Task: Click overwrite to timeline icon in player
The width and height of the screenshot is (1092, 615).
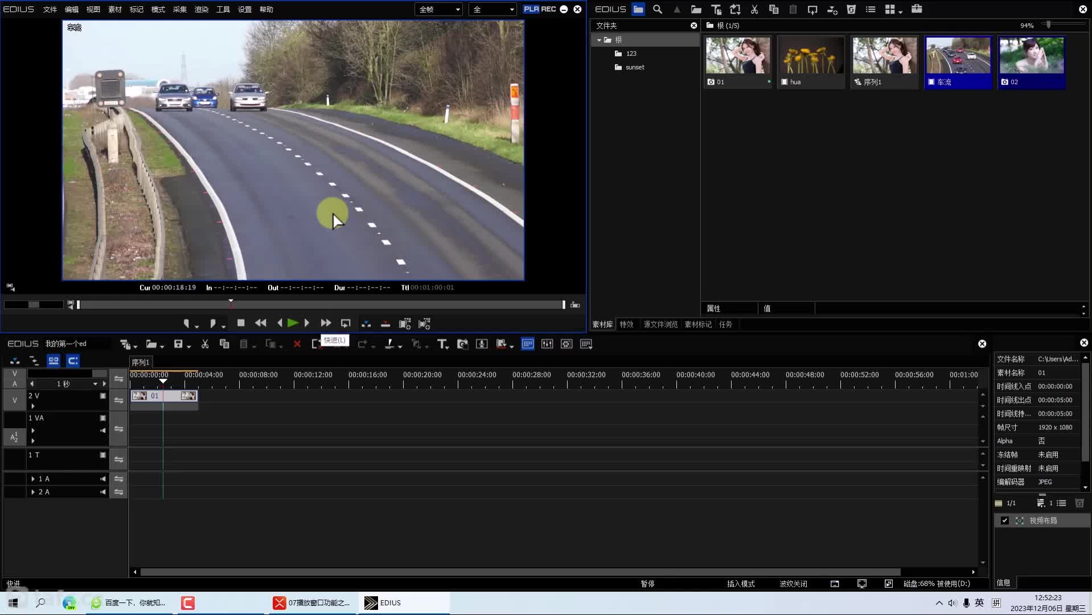Action: tap(385, 323)
